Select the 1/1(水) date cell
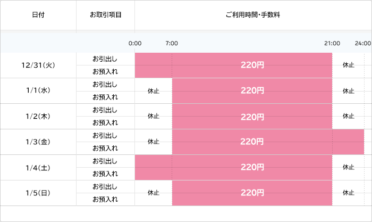 click(x=38, y=91)
